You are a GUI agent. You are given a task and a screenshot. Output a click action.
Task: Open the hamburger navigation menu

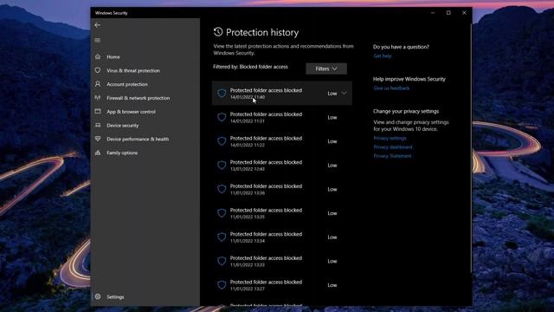(x=98, y=41)
